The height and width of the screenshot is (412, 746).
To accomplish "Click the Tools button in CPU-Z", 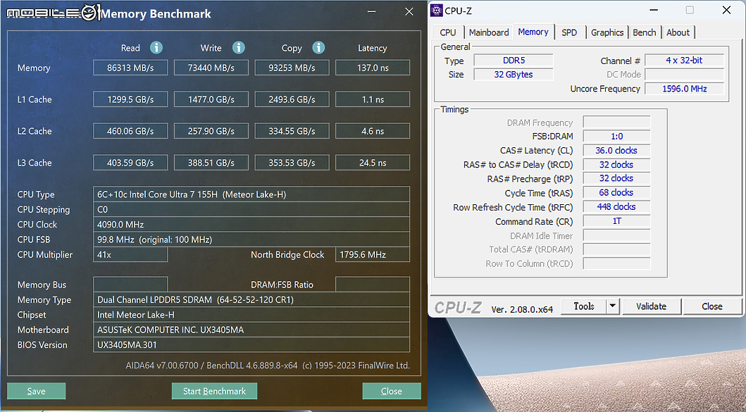I will (x=584, y=306).
